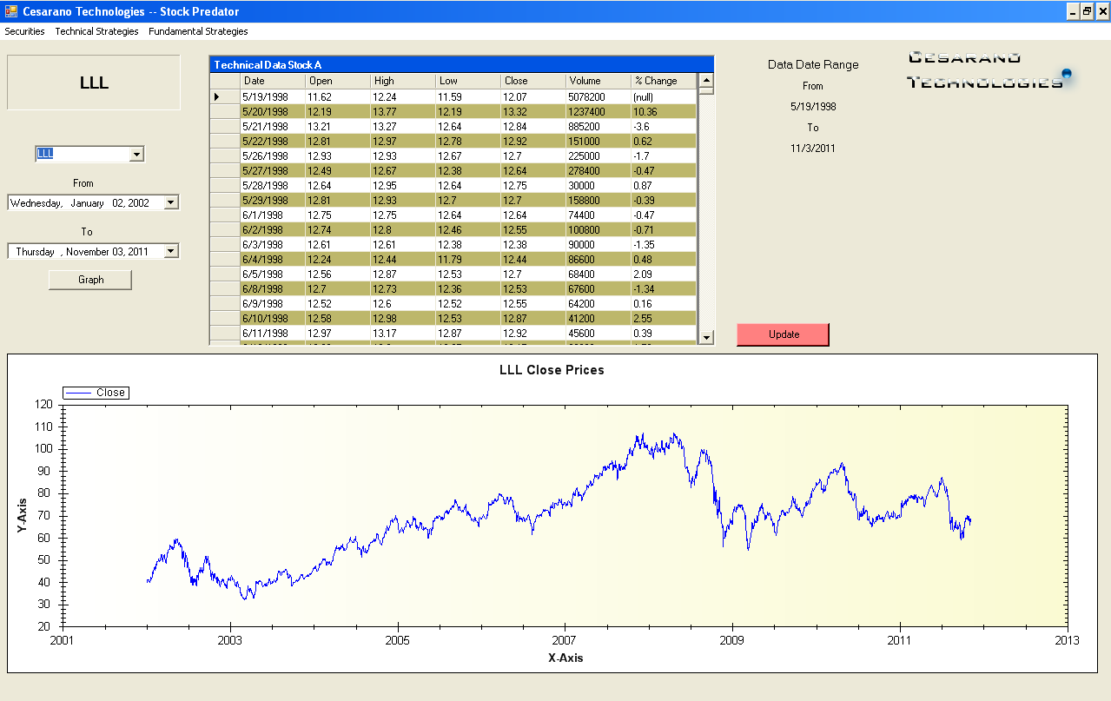Click the (null) % Change cell

click(664, 96)
